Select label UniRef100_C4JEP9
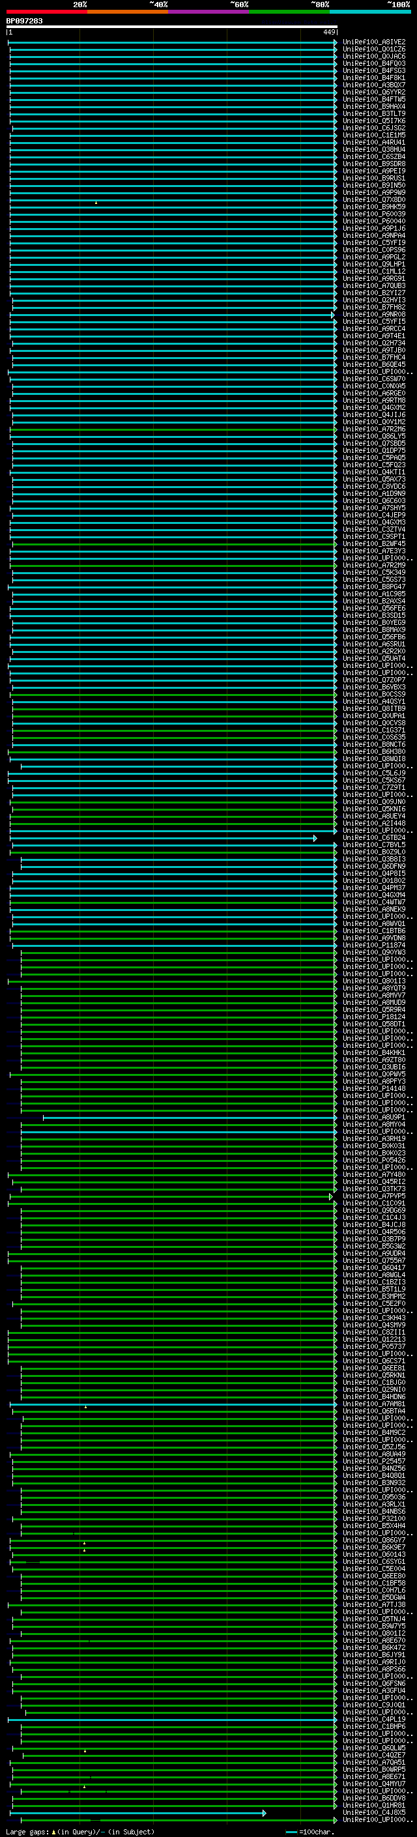 [x=373, y=515]
